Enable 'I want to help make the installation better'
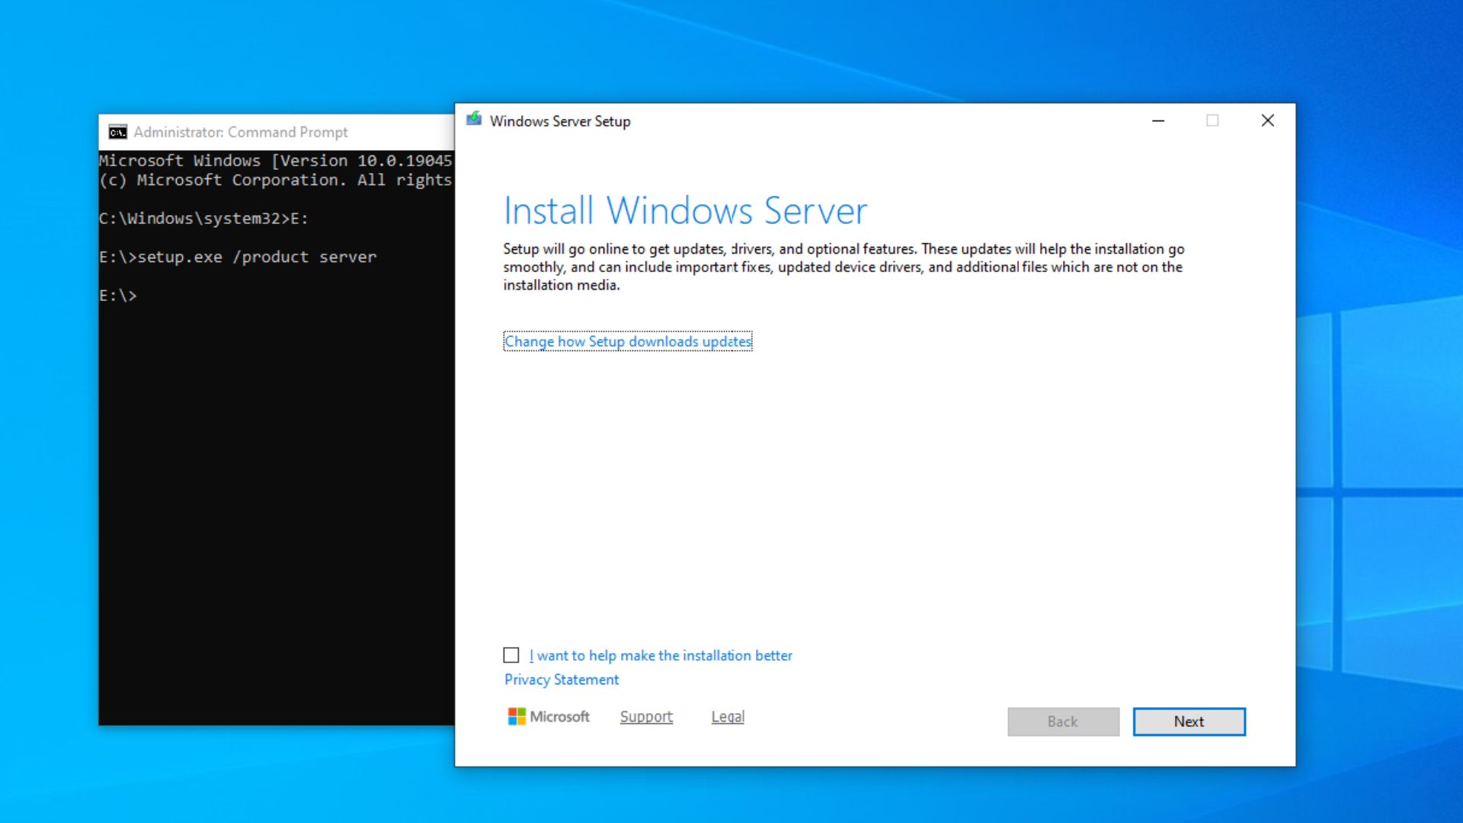 pyautogui.click(x=510, y=655)
